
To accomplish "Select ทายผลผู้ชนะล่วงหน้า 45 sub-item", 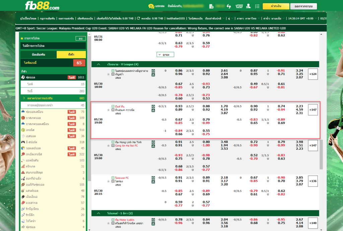I will coord(53,105).
